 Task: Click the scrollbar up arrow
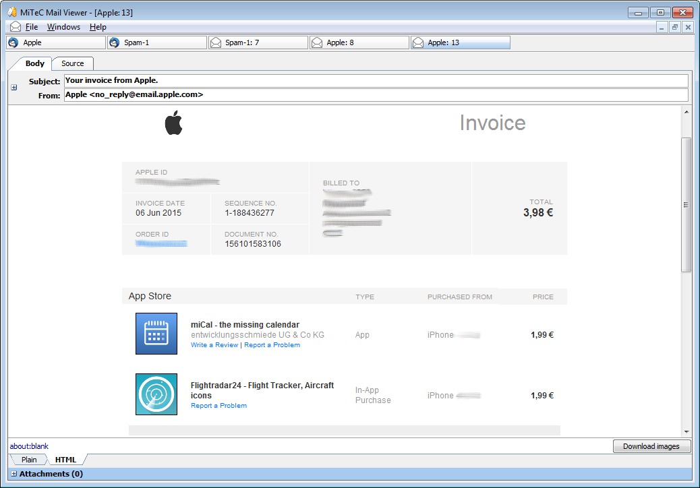tap(687, 112)
